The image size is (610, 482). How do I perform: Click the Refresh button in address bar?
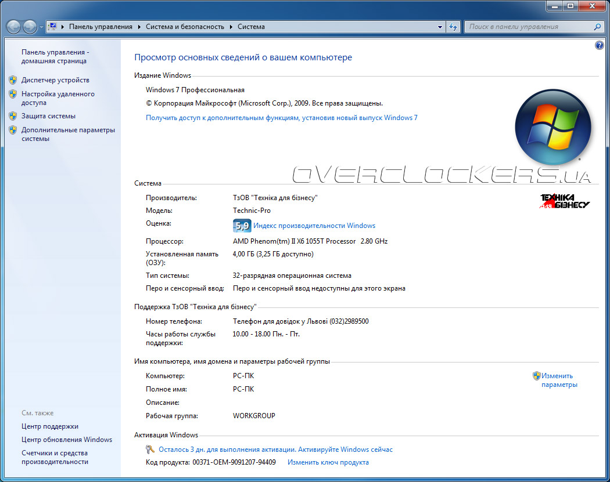tap(453, 27)
